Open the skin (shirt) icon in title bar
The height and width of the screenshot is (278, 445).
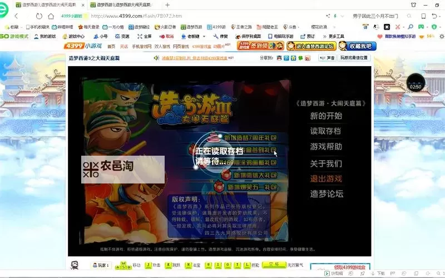413,5
